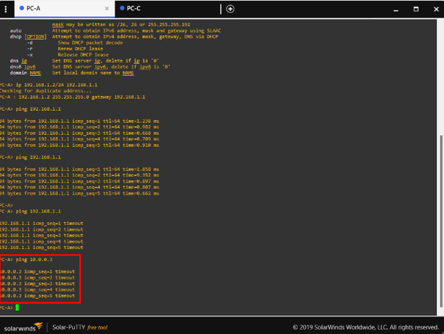Click the scrollbar down arrow

441,315
